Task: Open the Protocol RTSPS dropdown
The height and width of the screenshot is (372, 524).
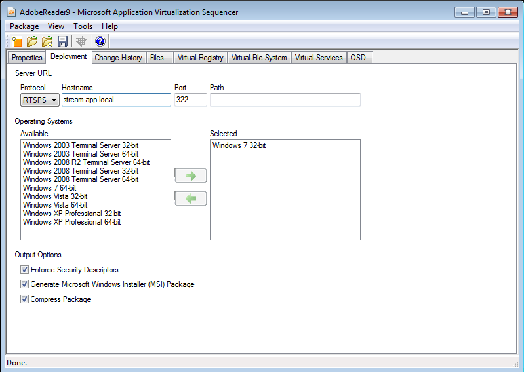Action: coord(40,100)
